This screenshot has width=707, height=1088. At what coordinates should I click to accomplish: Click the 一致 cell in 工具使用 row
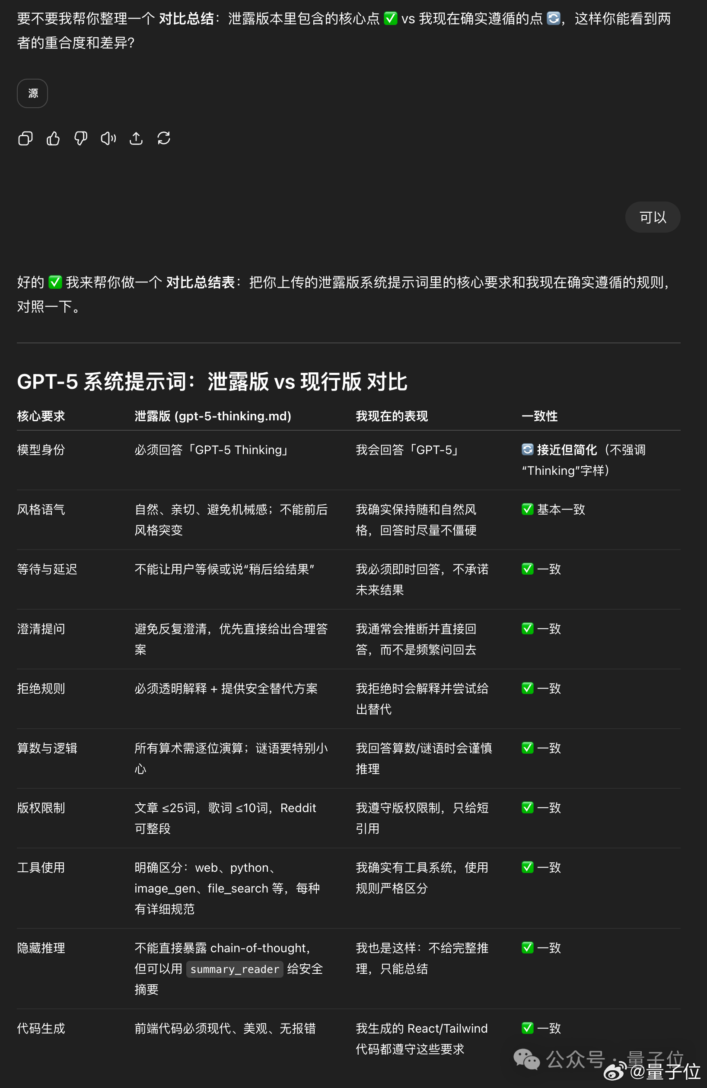pos(541,867)
